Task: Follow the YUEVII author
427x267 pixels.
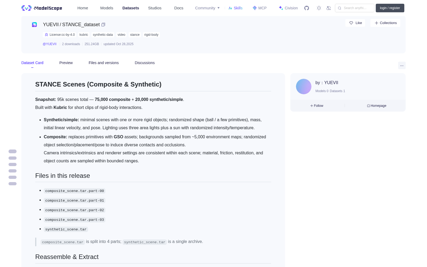Action: pyautogui.click(x=317, y=106)
